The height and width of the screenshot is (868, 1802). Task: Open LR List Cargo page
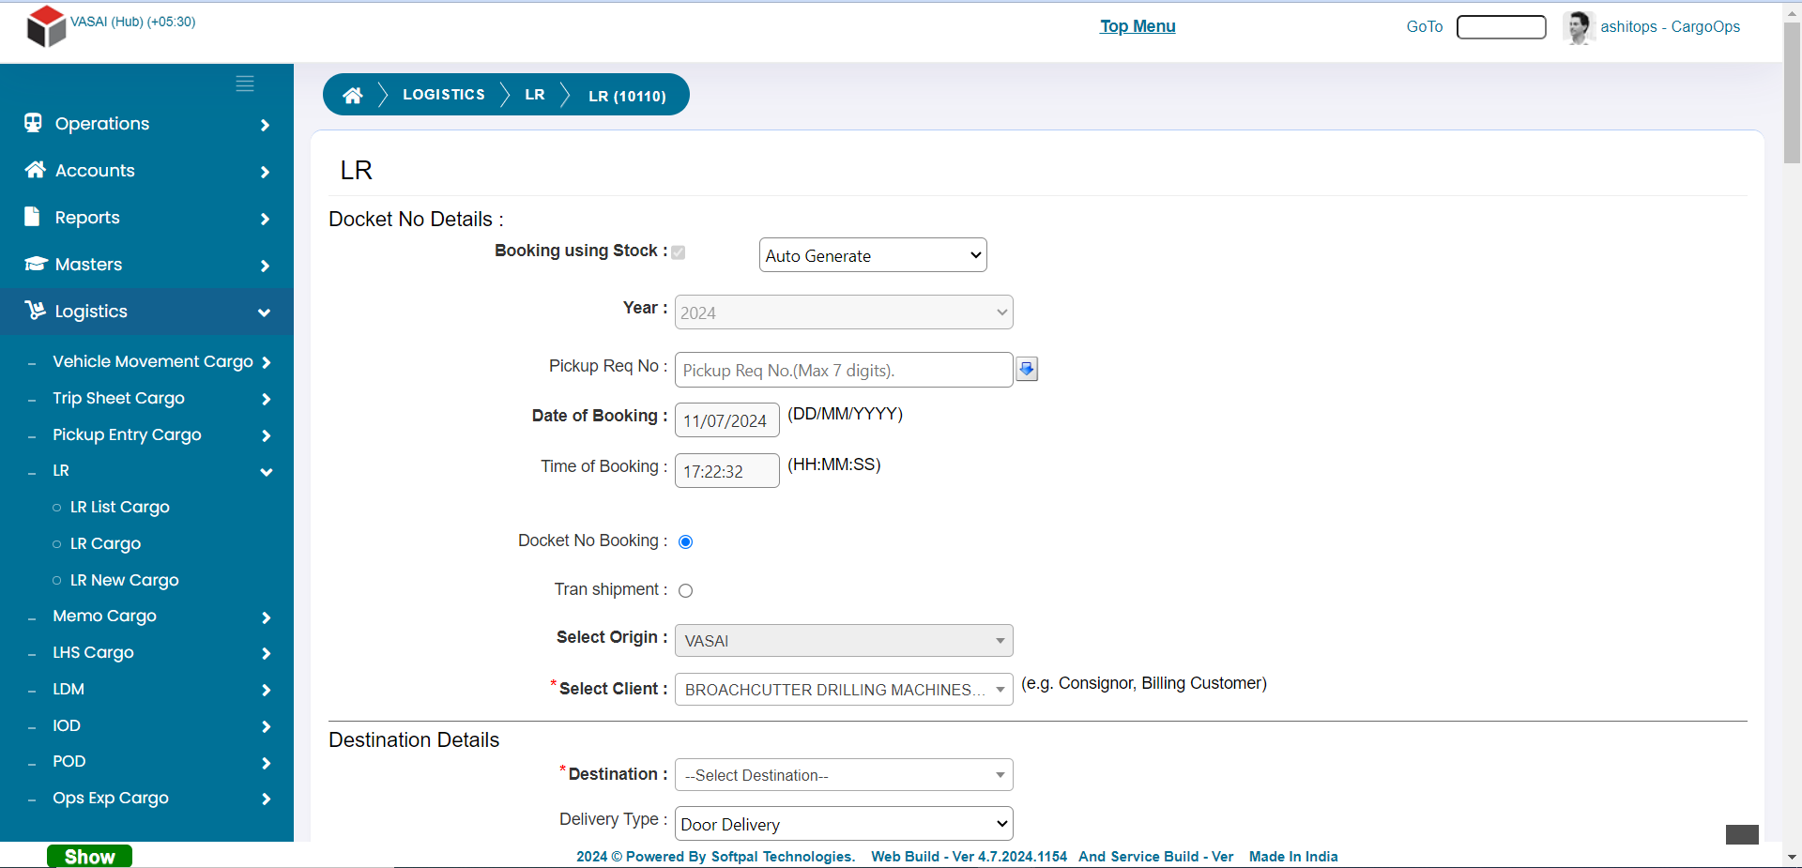[119, 507]
